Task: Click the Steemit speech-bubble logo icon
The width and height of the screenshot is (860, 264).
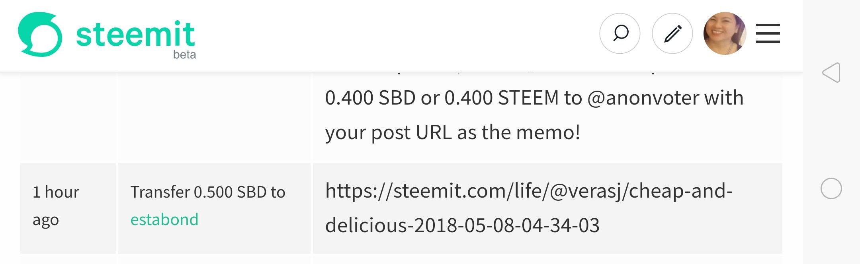Action: pos(40,34)
